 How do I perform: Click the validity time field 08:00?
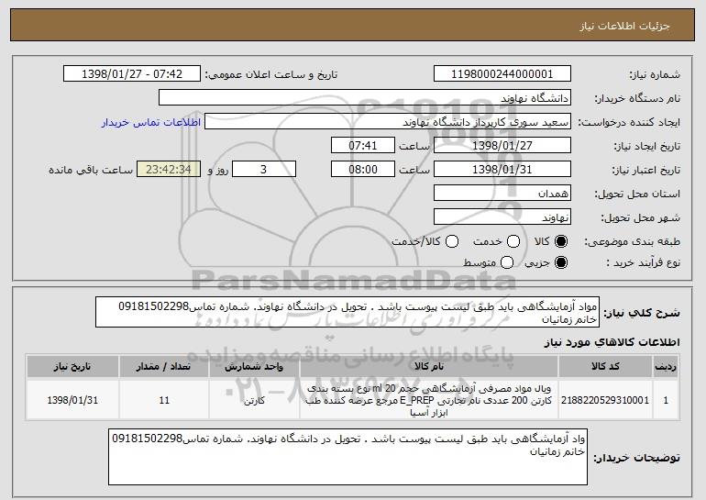(363, 170)
